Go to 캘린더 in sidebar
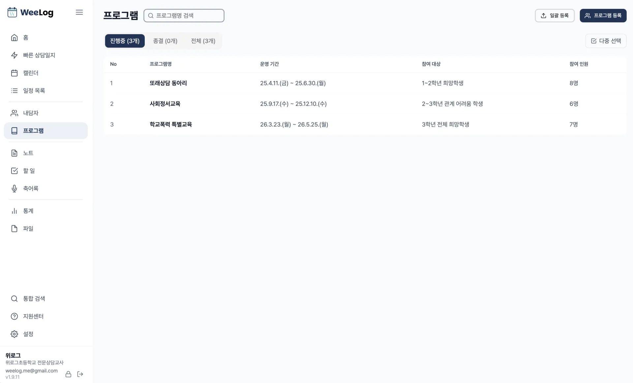This screenshot has height=383, width=633. click(x=46, y=73)
